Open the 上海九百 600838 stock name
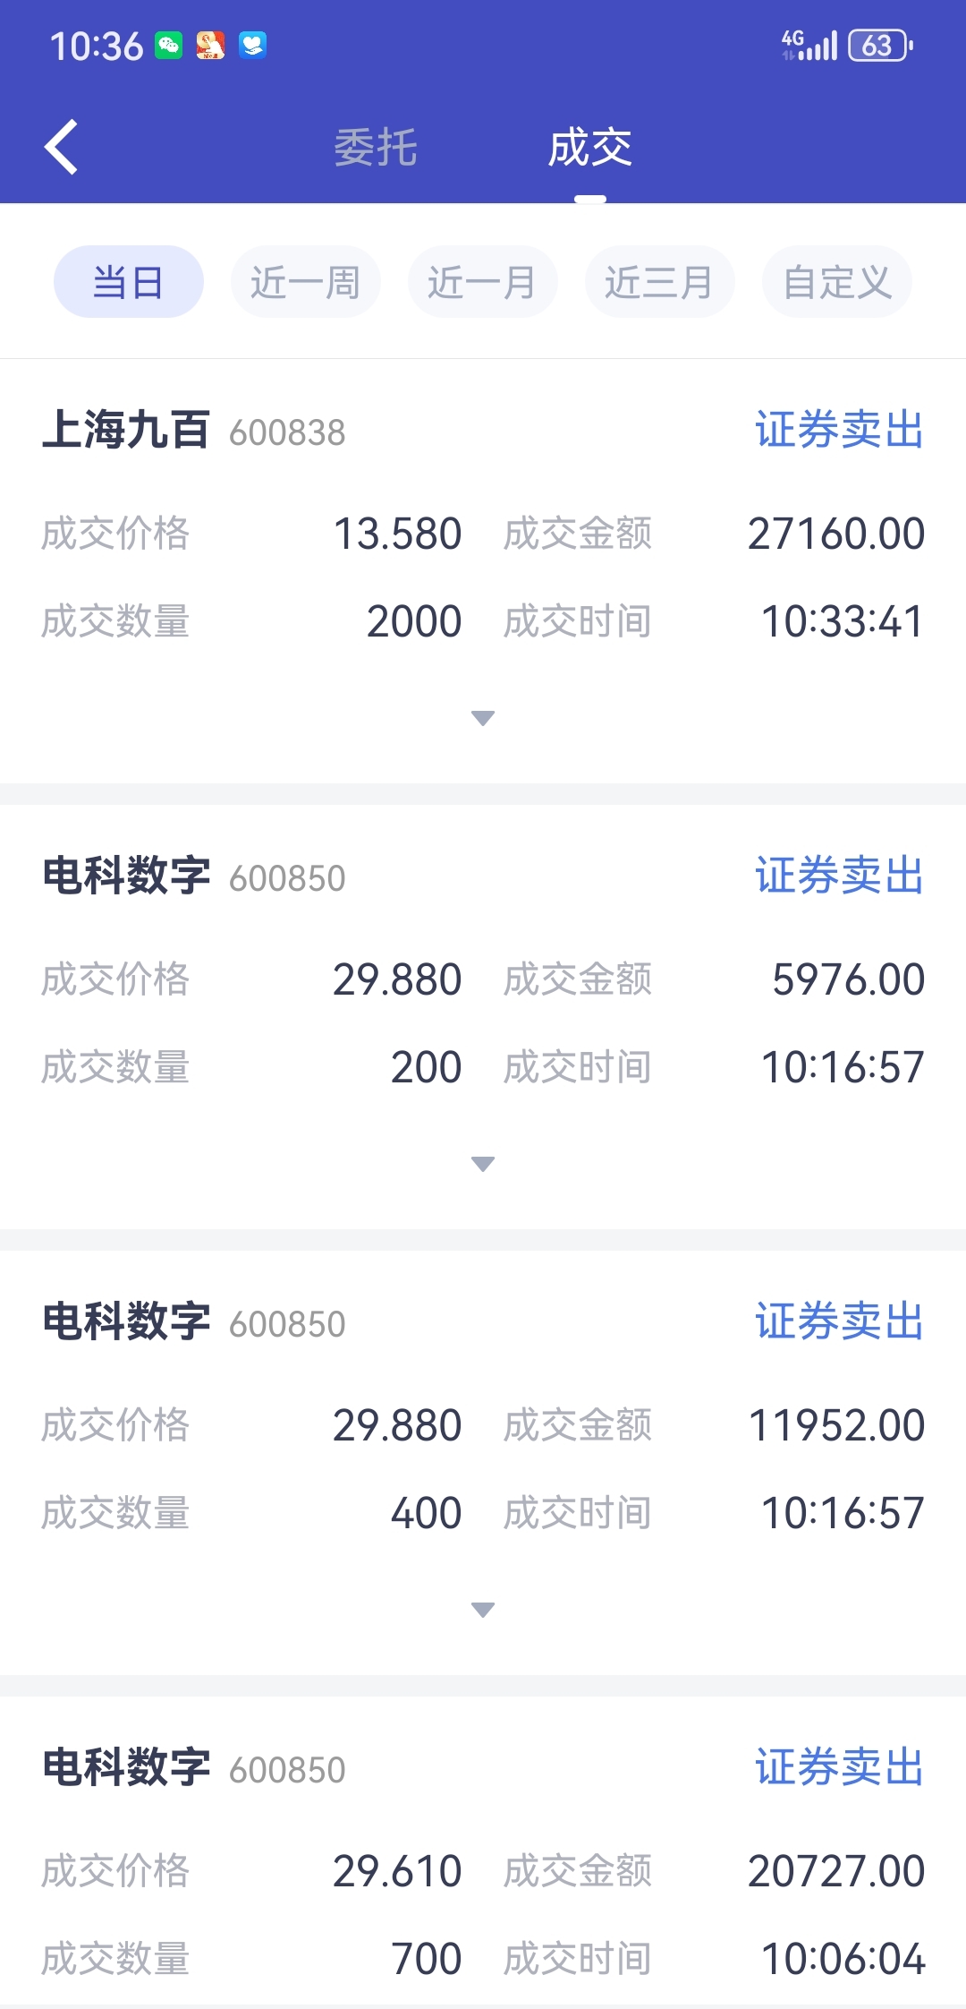This screenshot has width=966, height=2009. pyautogui.click(x=194, y=430)
